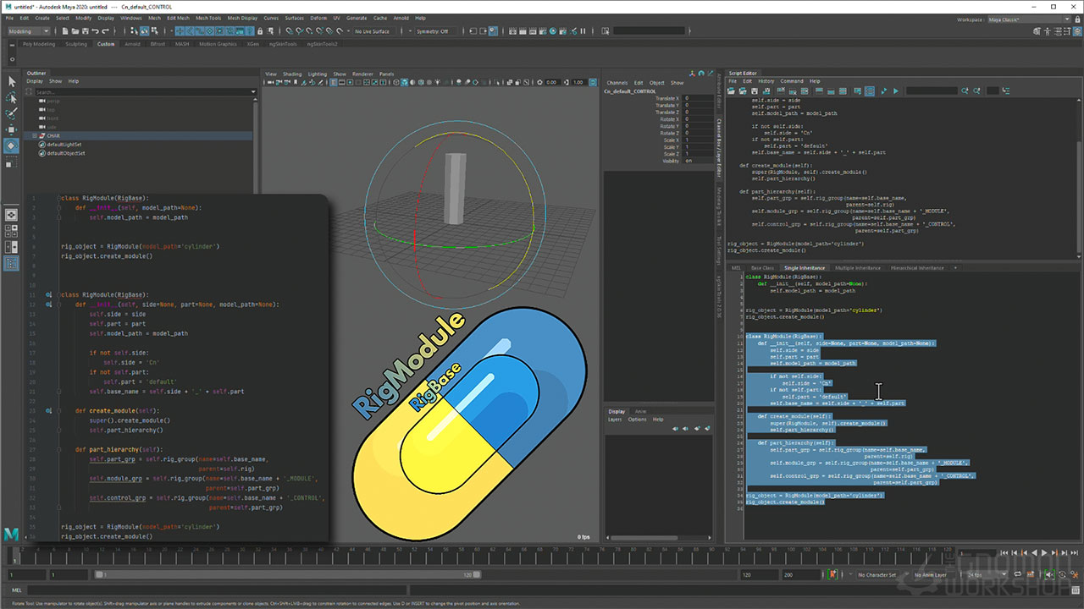Click Open Scene folder icon in status line
1084x609 pixels.
pyautogui.click(x=76, y=31)
